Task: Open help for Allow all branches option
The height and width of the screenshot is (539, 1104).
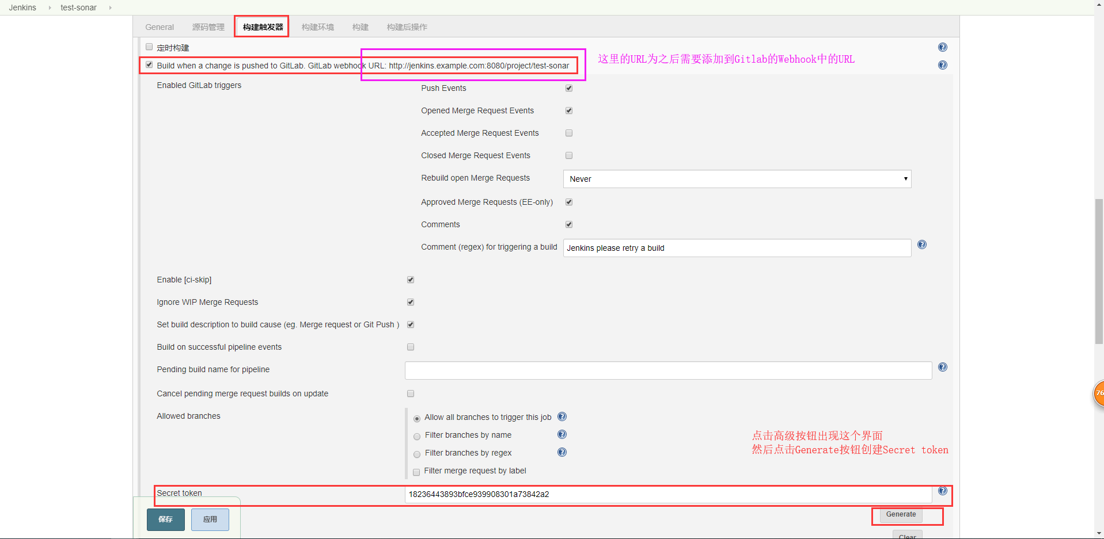Action: (562, 416)
